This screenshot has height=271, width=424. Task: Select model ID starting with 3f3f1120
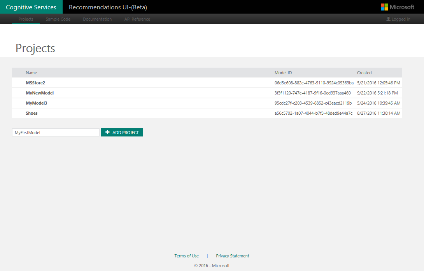(313, 93)
